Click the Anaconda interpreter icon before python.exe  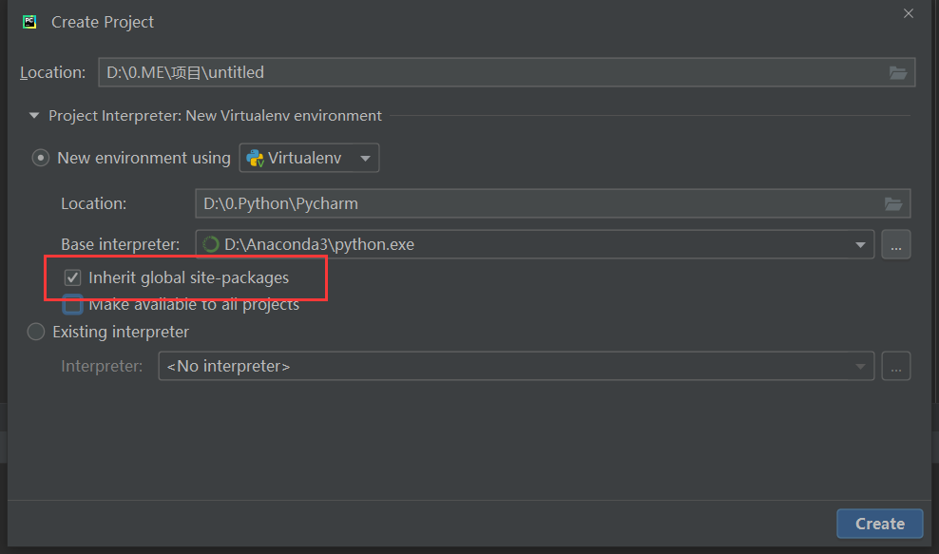[x=210, y=243]
